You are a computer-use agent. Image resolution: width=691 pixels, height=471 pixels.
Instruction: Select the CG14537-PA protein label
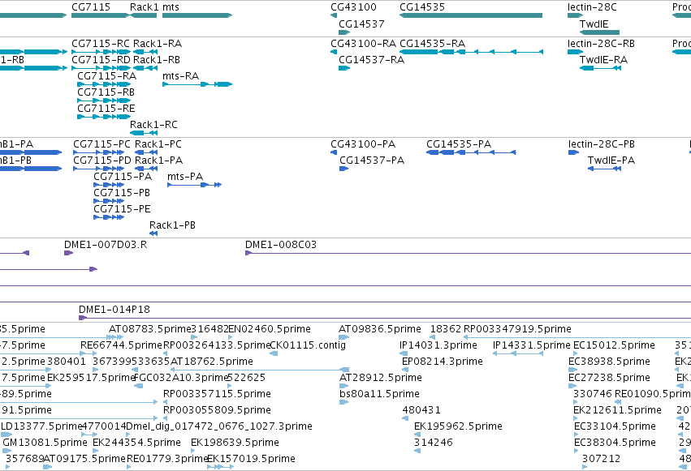tap(372, 161)
